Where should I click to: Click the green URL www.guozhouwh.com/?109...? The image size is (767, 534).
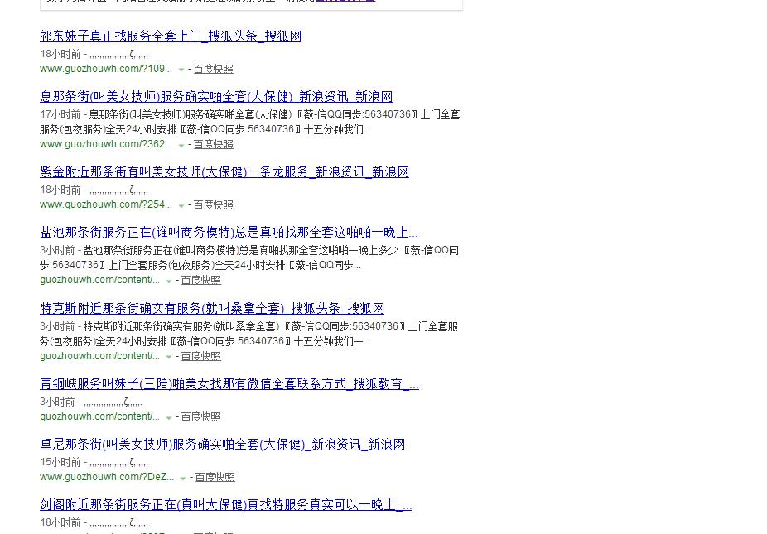coord(106,69)
